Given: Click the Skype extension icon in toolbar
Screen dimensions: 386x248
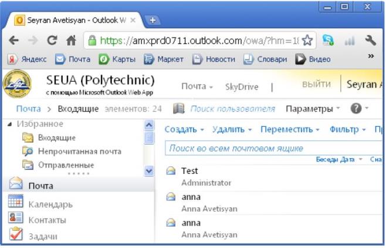Looking at the screenshot, I should 329,41.
